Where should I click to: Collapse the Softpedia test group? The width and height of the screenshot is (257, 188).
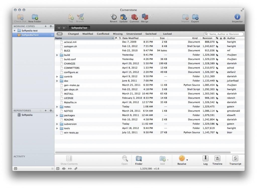(x=15, y=31)
